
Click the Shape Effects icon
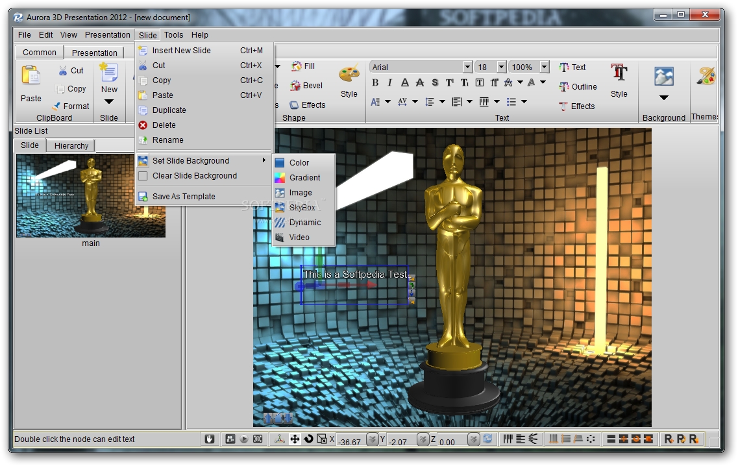(294, 105)
